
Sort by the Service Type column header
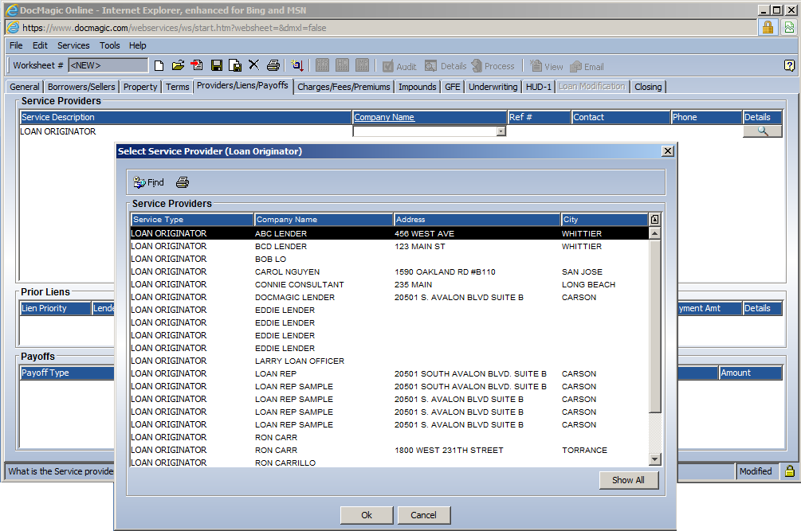[x=192, y=220]
